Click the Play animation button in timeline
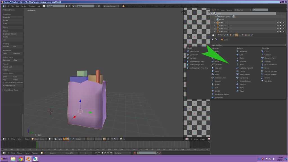 pos(105,153)
